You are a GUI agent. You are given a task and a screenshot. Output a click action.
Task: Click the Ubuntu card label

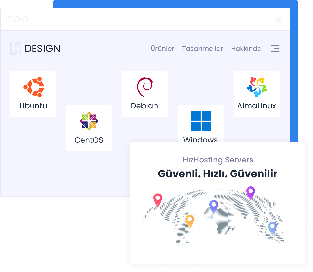coord(33,106)
